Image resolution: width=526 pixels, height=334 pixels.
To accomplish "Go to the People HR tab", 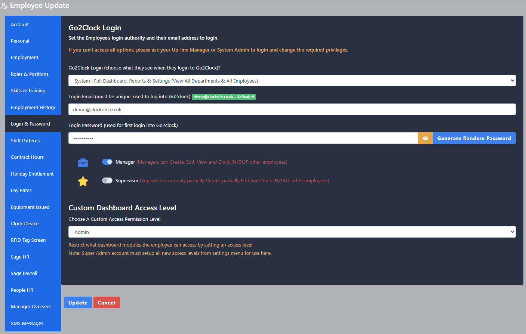I will (x=33, y=290).
